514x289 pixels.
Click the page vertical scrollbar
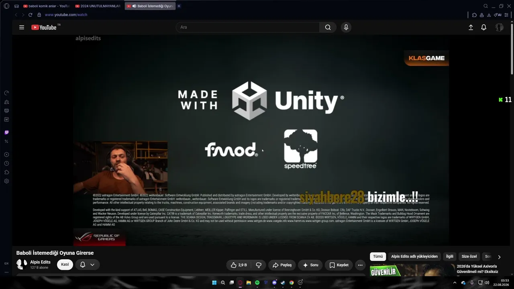512,48
